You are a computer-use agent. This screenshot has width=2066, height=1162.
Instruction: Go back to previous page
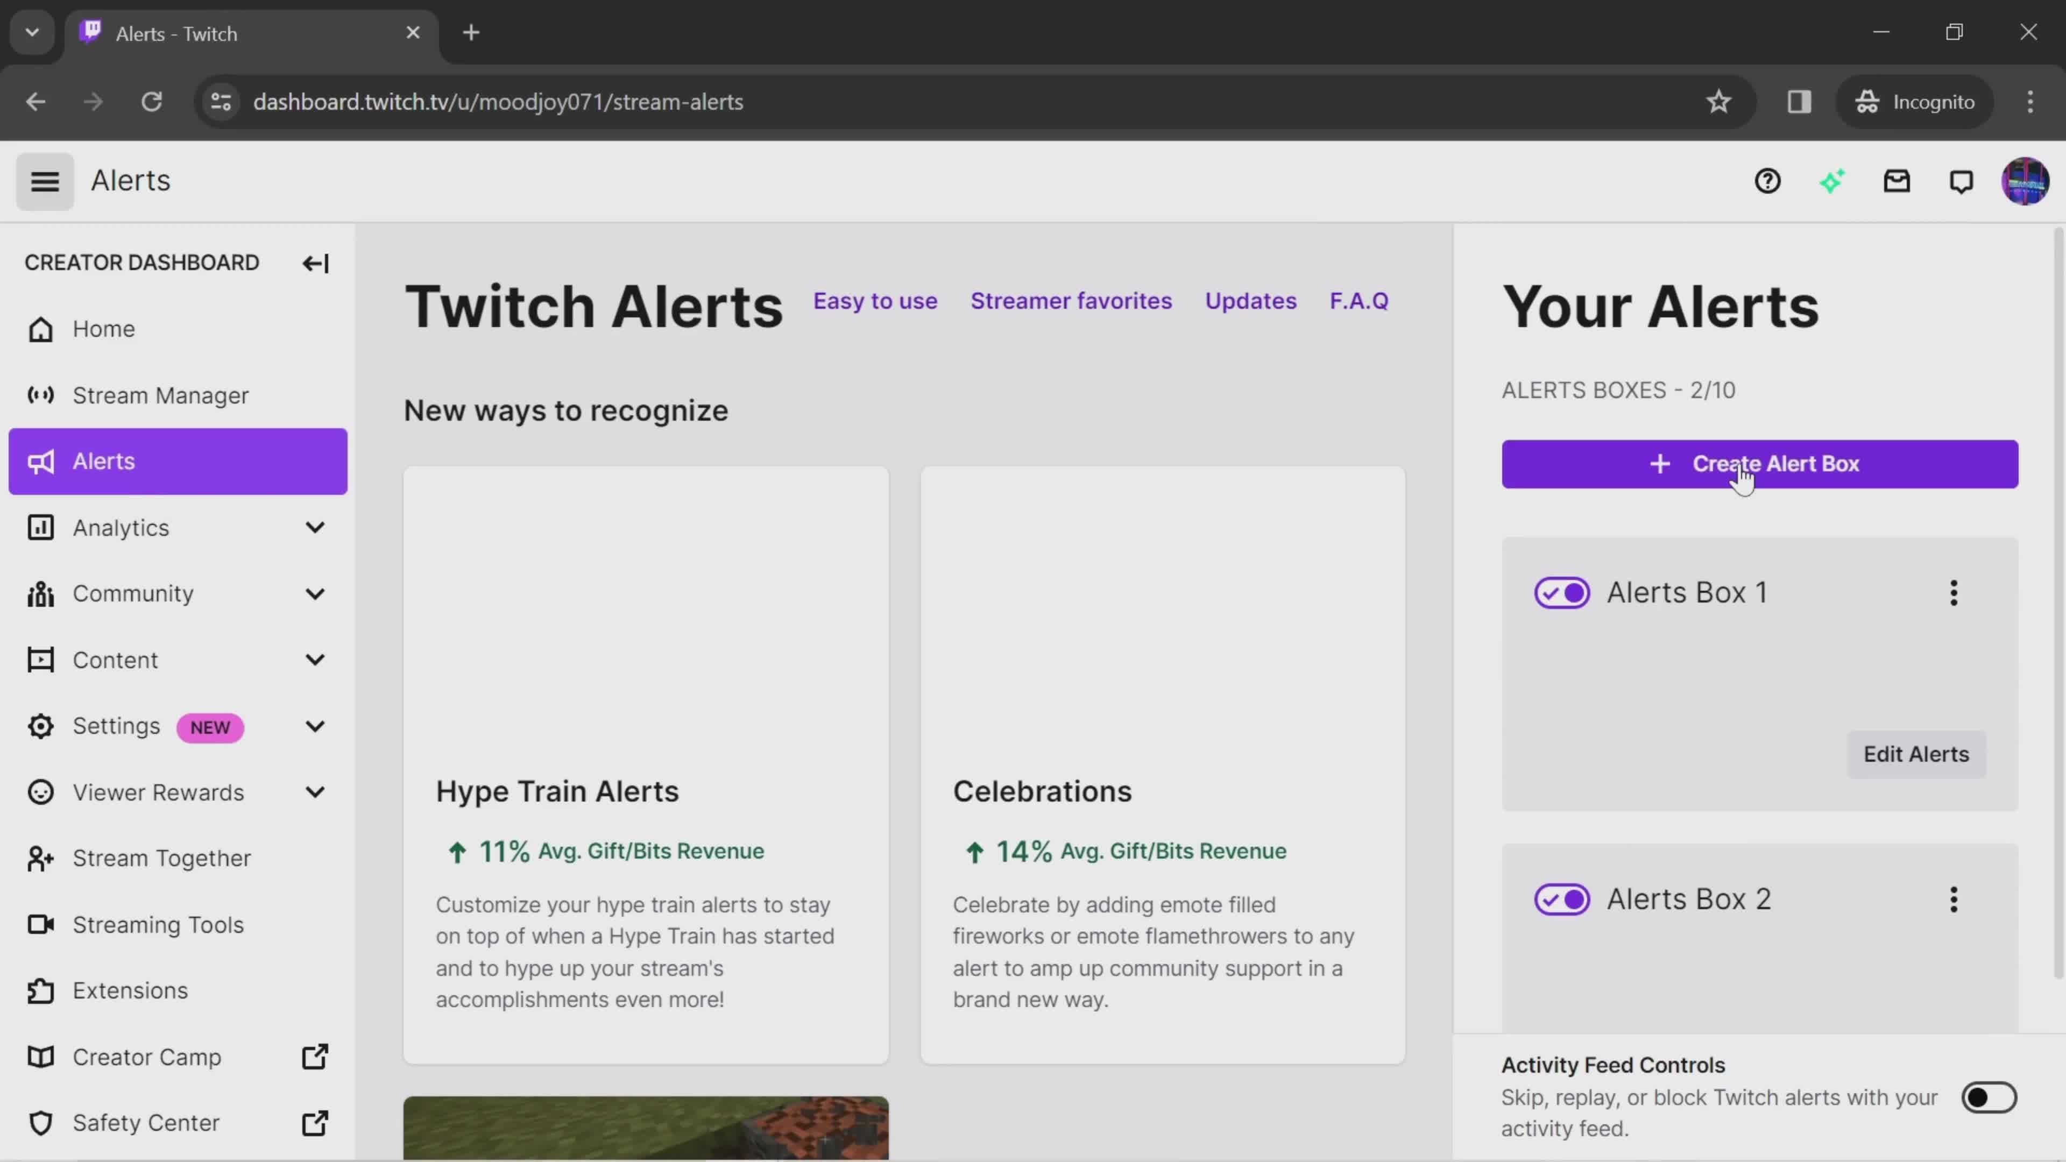coord(36,102)
